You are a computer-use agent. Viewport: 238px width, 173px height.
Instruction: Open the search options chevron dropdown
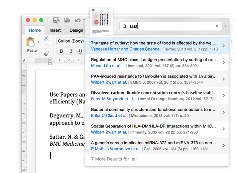225,26
